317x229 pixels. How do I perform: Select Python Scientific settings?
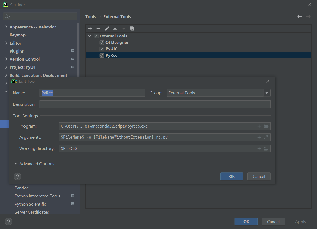[x=30, y=204]
